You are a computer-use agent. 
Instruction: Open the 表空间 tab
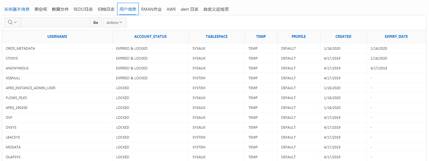(x=41, y=9)
